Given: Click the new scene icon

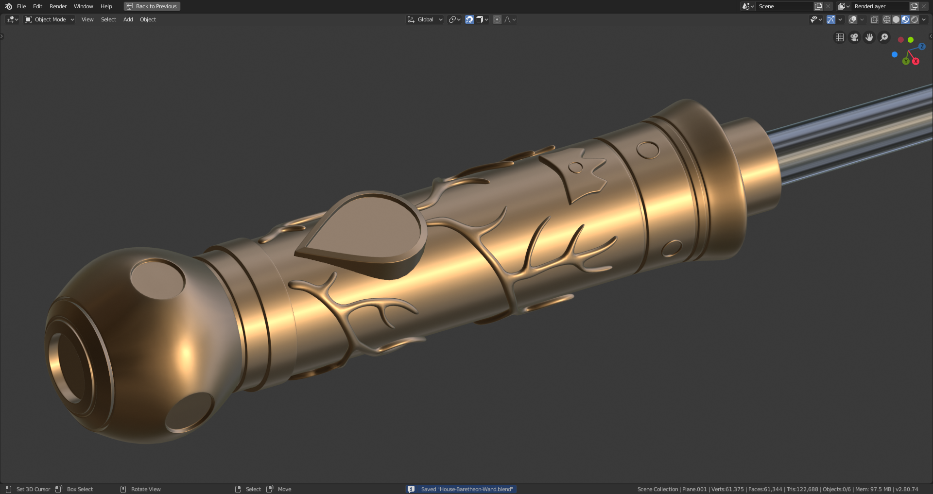Looking at the screenshot, I should 818,6.
